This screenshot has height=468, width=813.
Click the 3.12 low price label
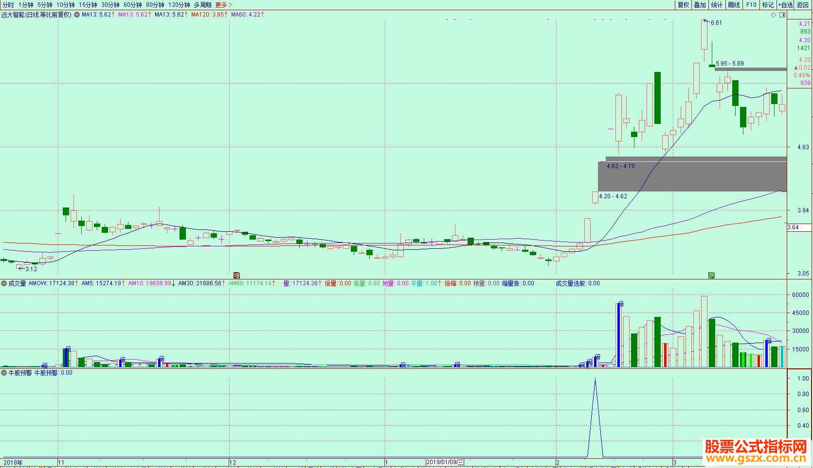click(x=31, y=269)
